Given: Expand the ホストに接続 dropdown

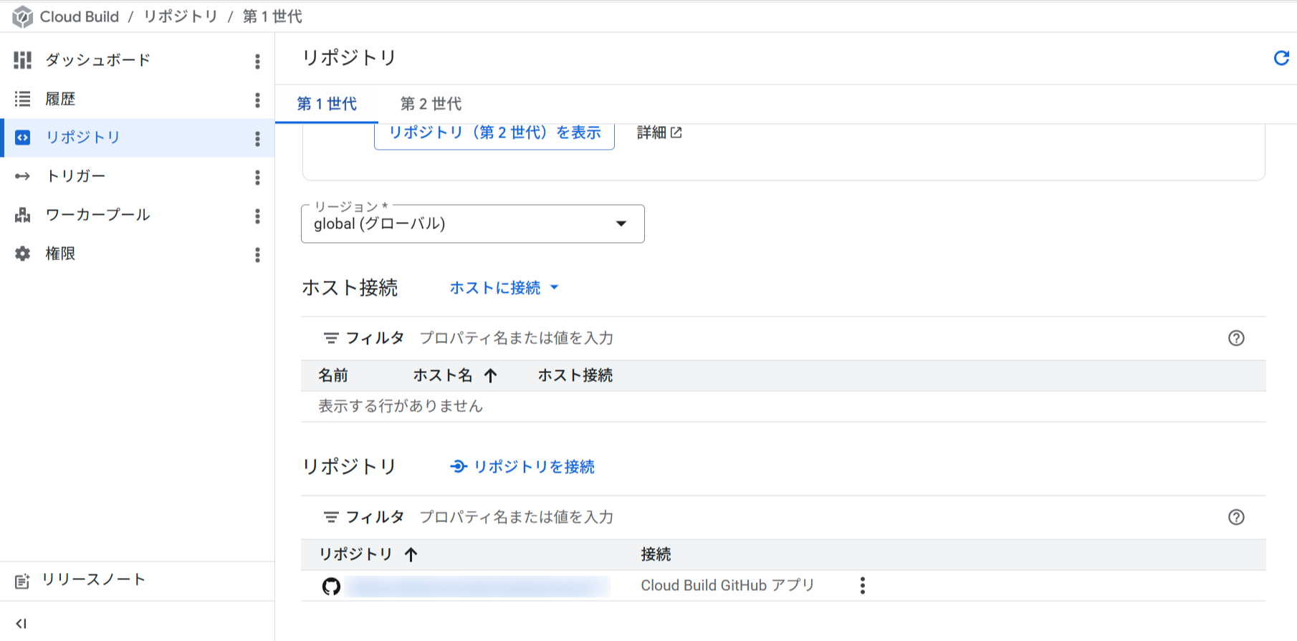Looking at the screenshot, I should pos(504,288).
